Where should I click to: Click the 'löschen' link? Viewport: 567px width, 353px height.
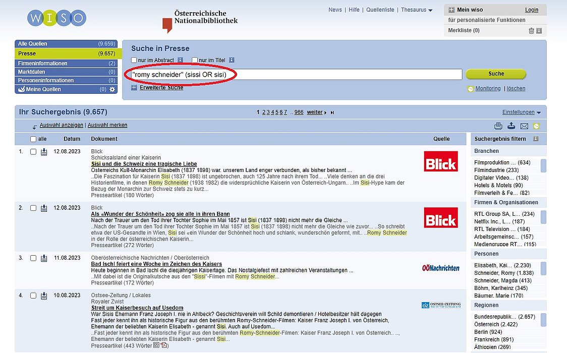tap(516, 89)
